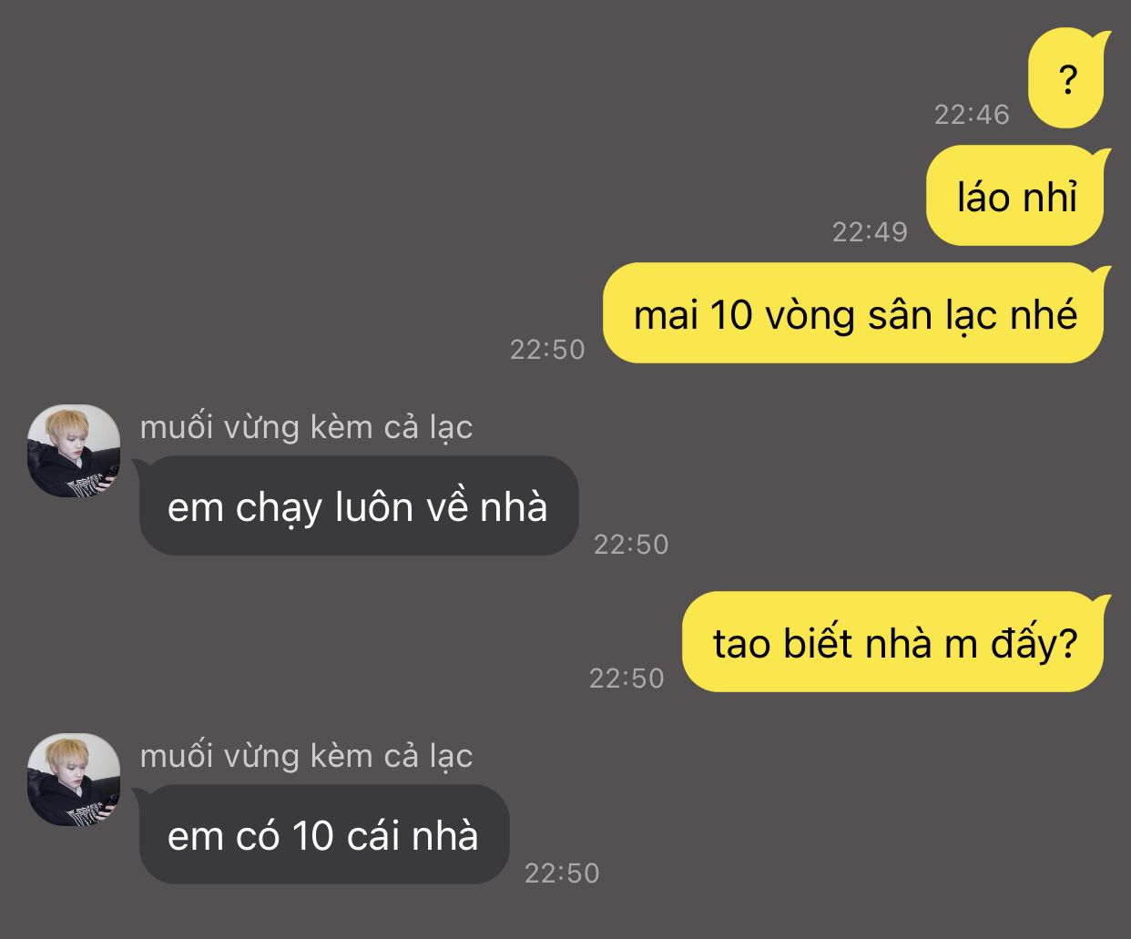Image resolution: width=1131 pixels, height=939 pixels.
Task: Select the yellow "?" message bubble
Action: (x=1067, y=80)
